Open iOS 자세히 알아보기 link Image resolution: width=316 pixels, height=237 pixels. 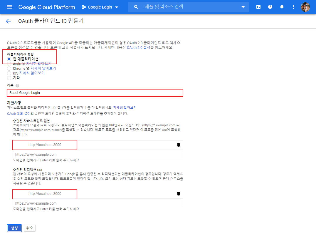tap(32, 73)
